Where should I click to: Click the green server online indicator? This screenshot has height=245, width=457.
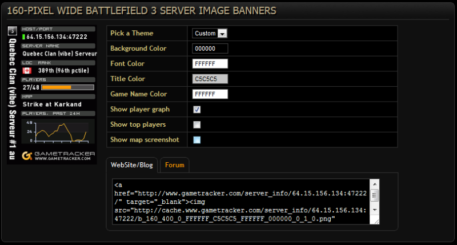[x=23, y=37]
